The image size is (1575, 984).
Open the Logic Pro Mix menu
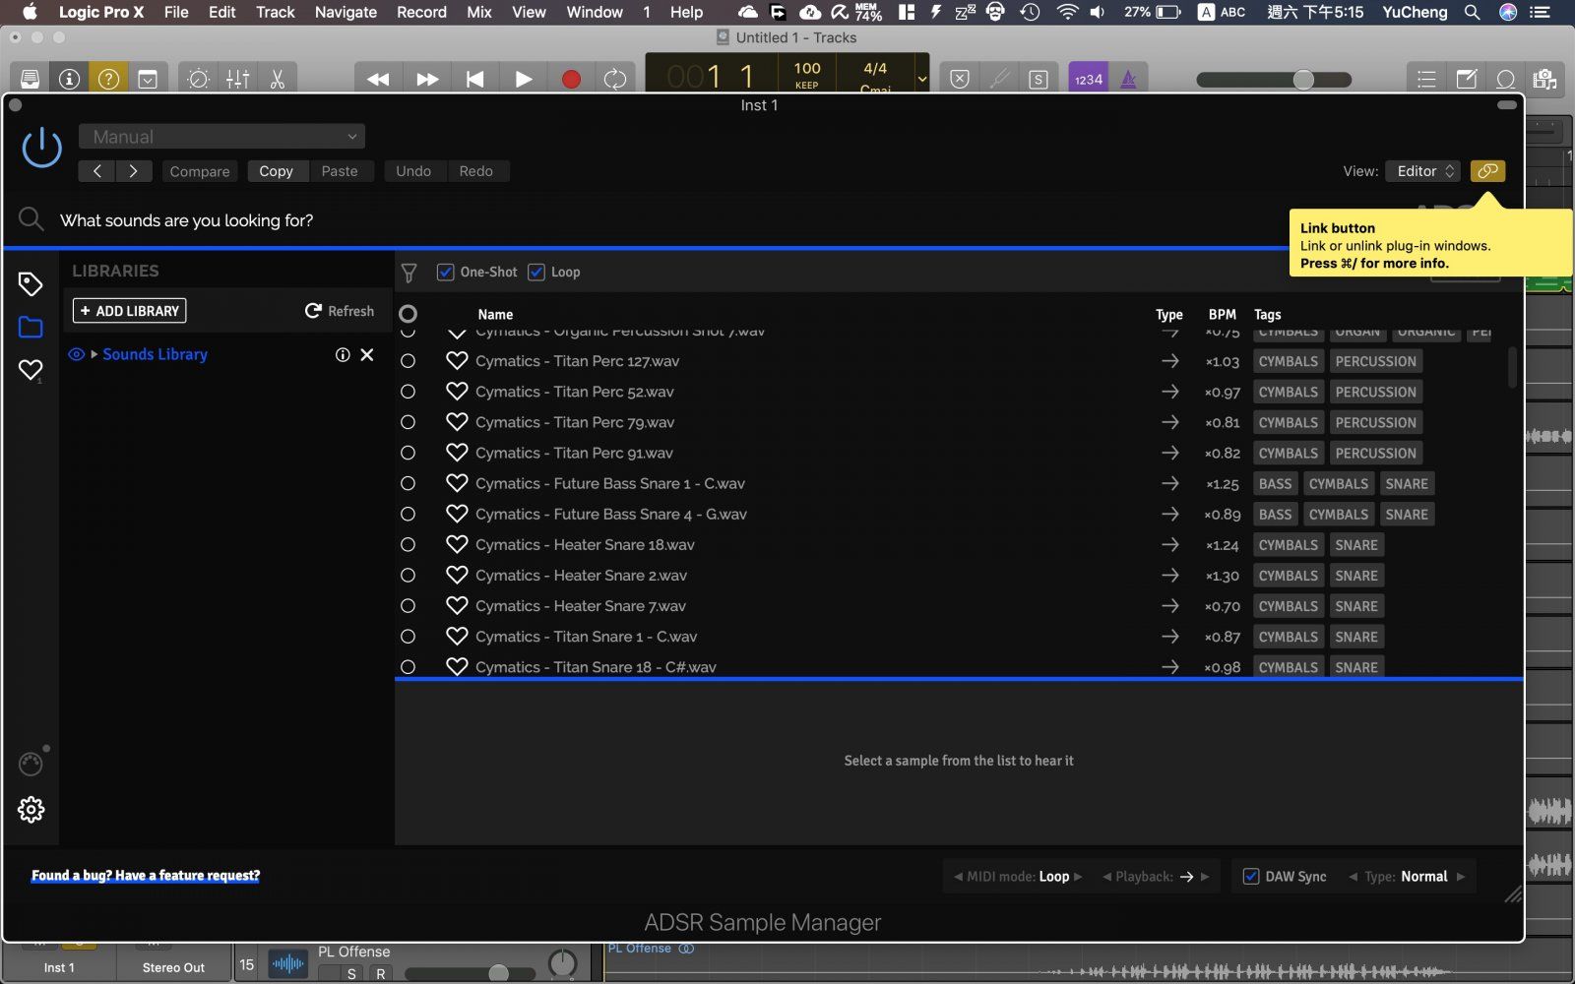[x=479, y=12]
